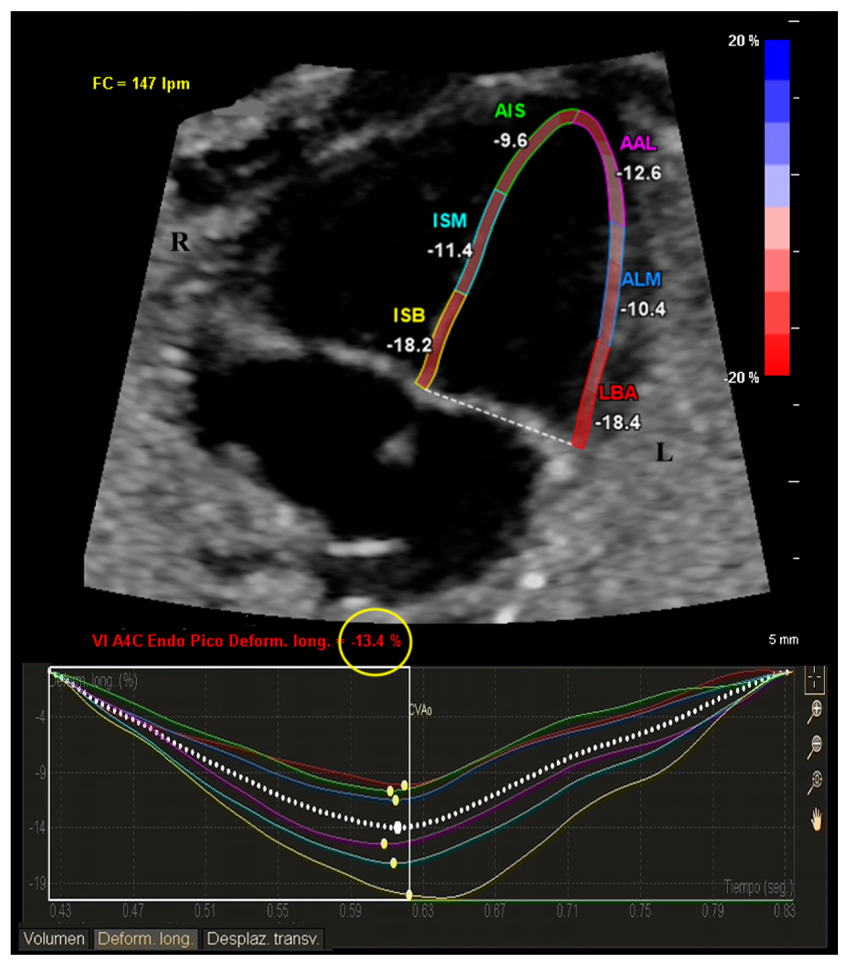Screen dimensions: 850x965
Task: Click the CVAo marker label on graph
Action: pos(420,710)
